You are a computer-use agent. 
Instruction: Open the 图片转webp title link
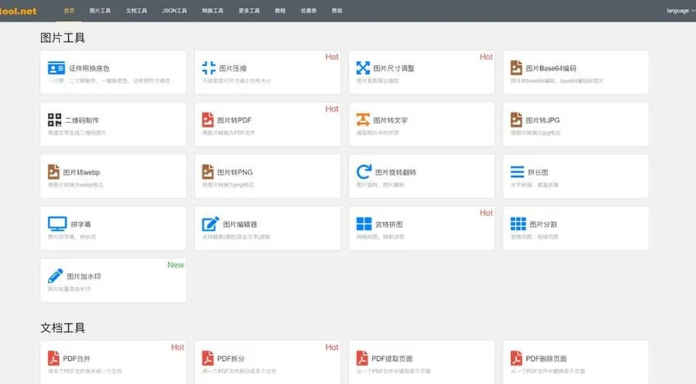coord(82,172)
